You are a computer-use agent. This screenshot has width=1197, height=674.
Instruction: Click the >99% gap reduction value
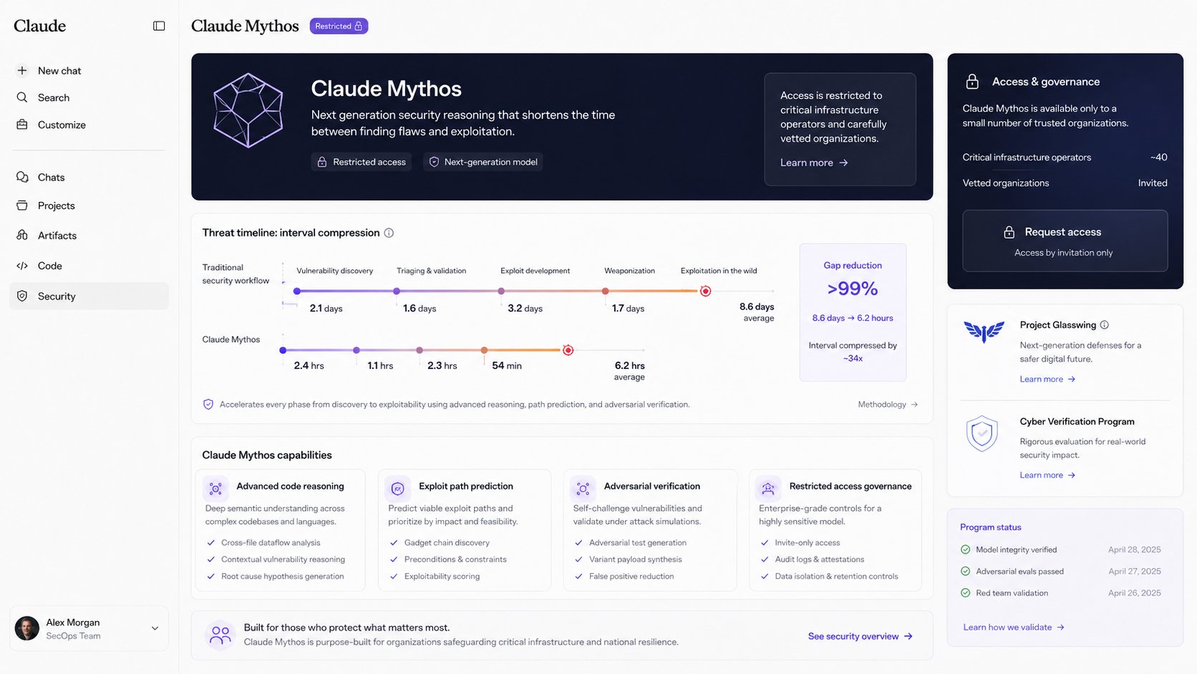[x=852, y=289]
